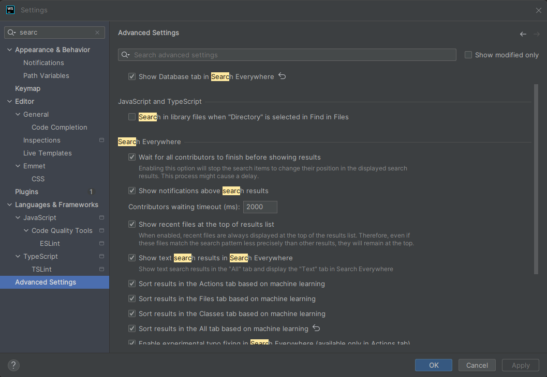
Task: Reset Show Database tab setting with revert icon
Action: click(x=282, y=76)
